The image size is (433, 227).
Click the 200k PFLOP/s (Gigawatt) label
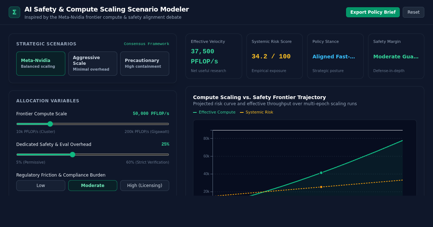[147, 132]
